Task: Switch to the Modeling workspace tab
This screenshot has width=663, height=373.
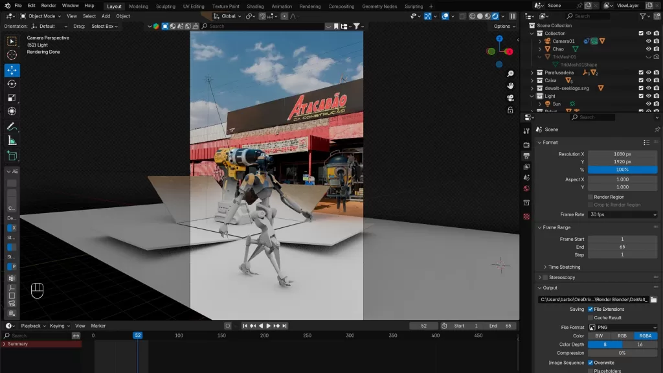Action: [x=139, y=6]
